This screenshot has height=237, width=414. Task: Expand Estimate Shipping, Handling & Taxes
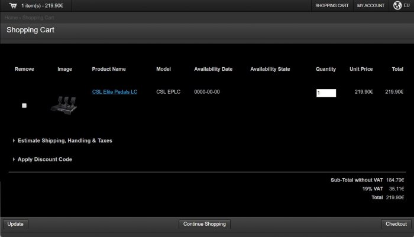click(64, 141)
